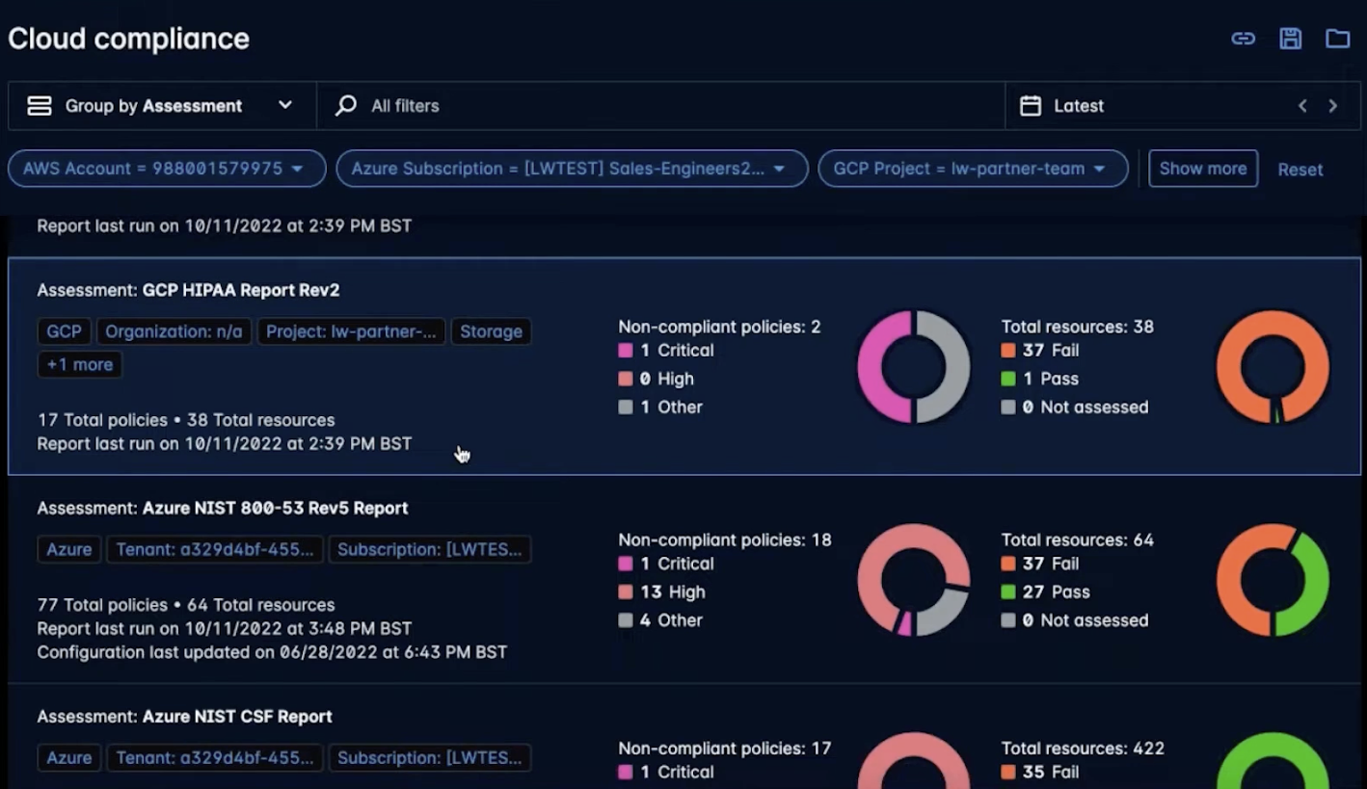This screenshot has height=789, width=1367.
Task: Click '27 Pass' in NIST 800-53 report
Action: 1056,592
